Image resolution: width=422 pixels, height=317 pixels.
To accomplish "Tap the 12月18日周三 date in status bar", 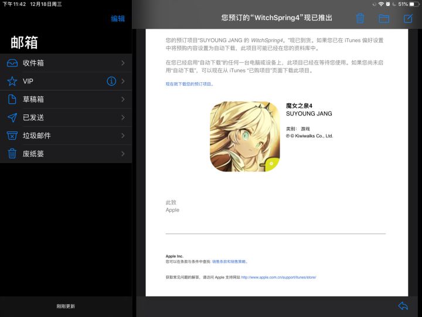I will tap(46, 4).
